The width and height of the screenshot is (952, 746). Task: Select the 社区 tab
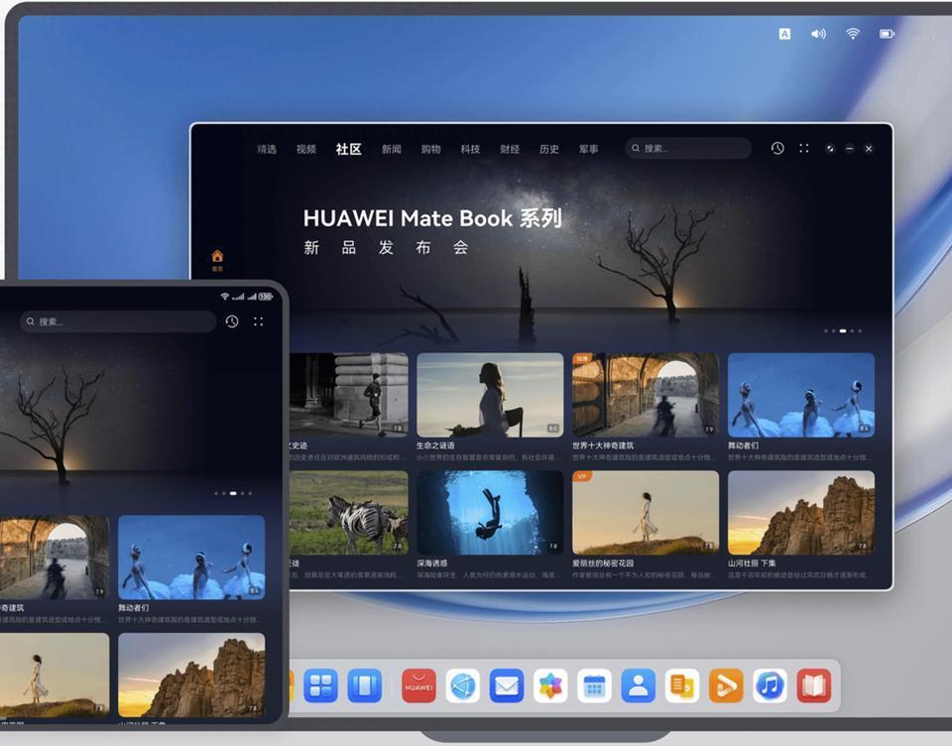pyautogui.click(x=348, y=149)
